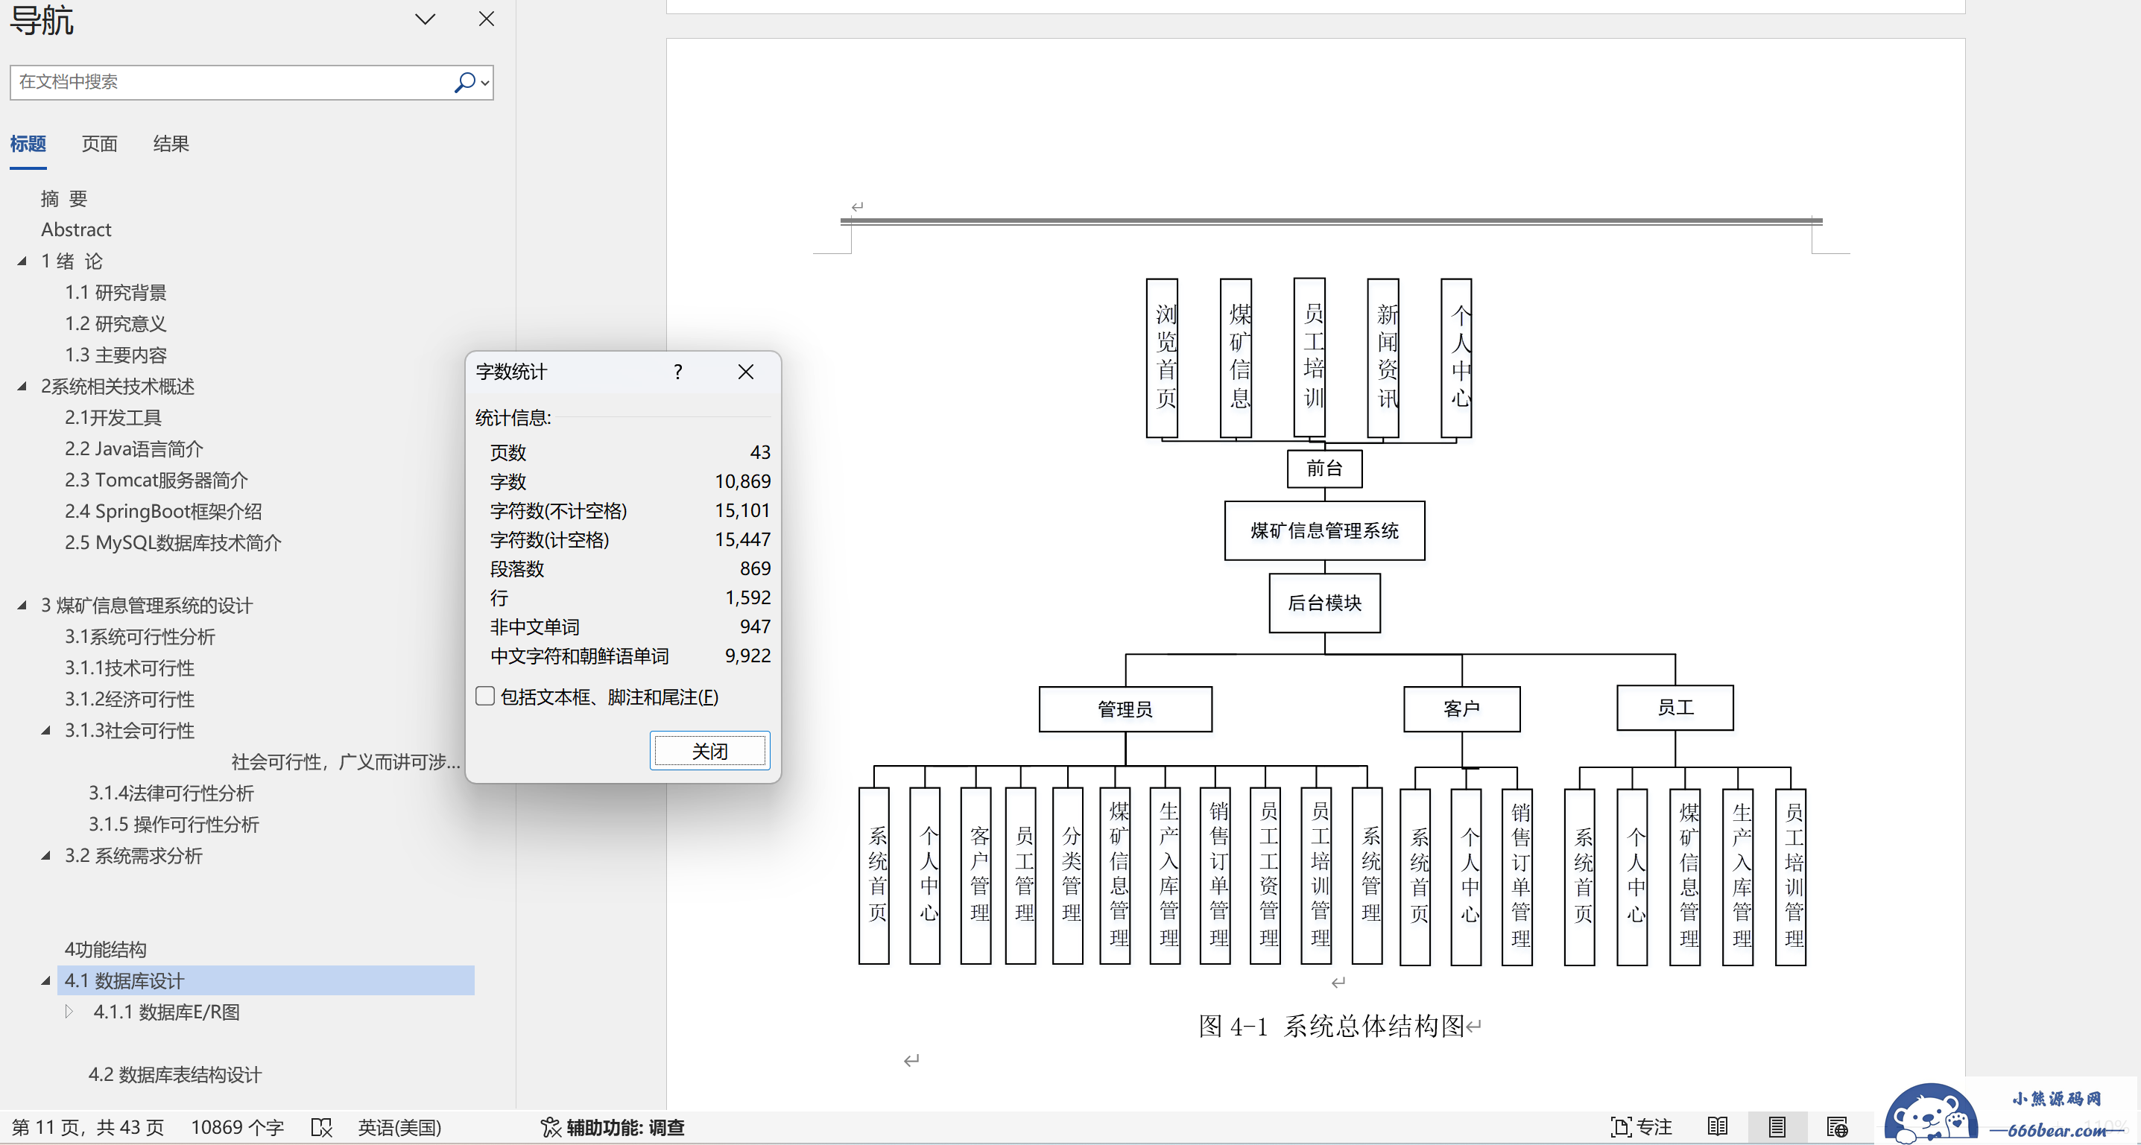Click the search magnifier icon in navigation pane
The height and width of the screenshot is (1145, 2141).
click(x=464, y=82)
